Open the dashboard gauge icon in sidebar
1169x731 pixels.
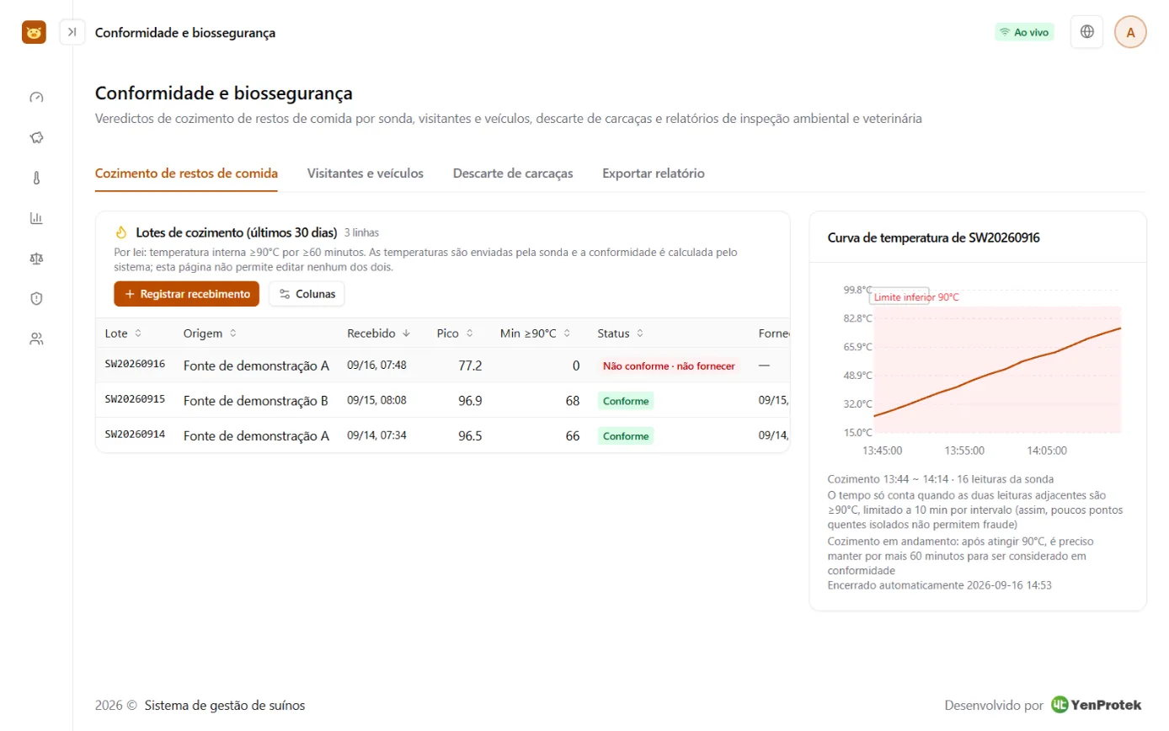[36, 97]
